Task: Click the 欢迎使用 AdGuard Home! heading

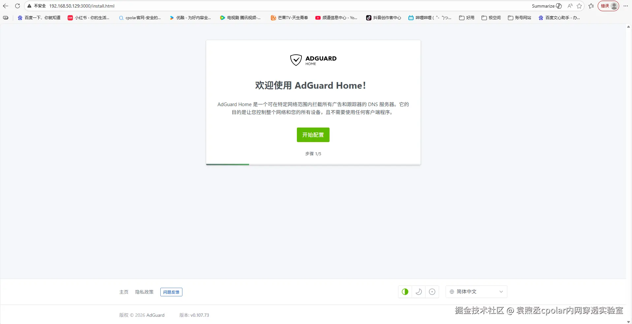Action: (310, 85)
